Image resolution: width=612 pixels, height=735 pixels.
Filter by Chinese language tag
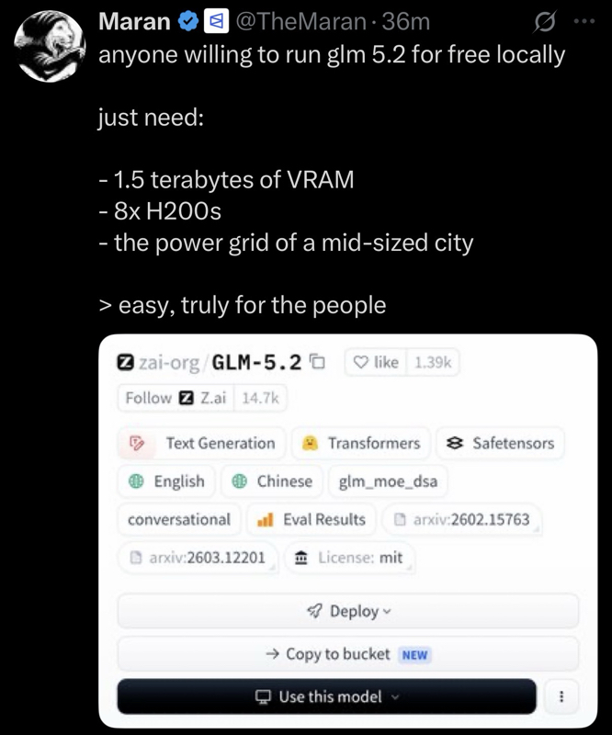click(x=272, y=481)
